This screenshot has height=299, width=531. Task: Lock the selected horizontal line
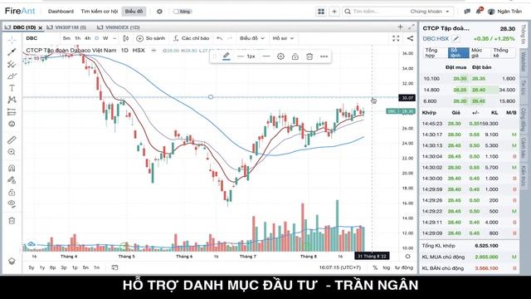295,56
